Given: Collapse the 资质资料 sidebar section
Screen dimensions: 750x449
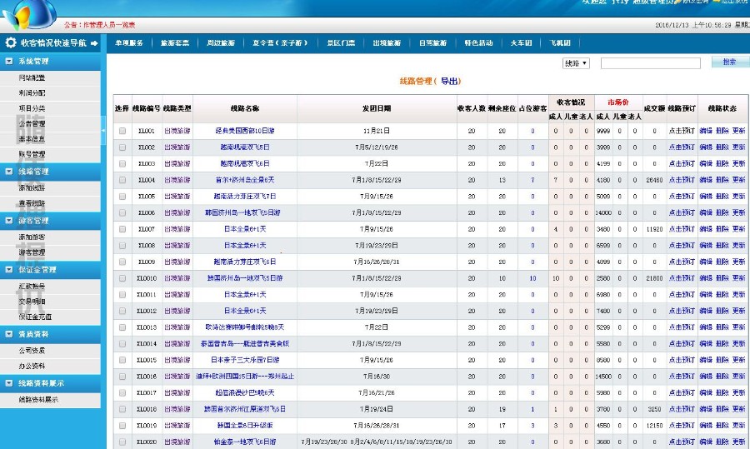Looking at the screenshot, I should [9, 334].
